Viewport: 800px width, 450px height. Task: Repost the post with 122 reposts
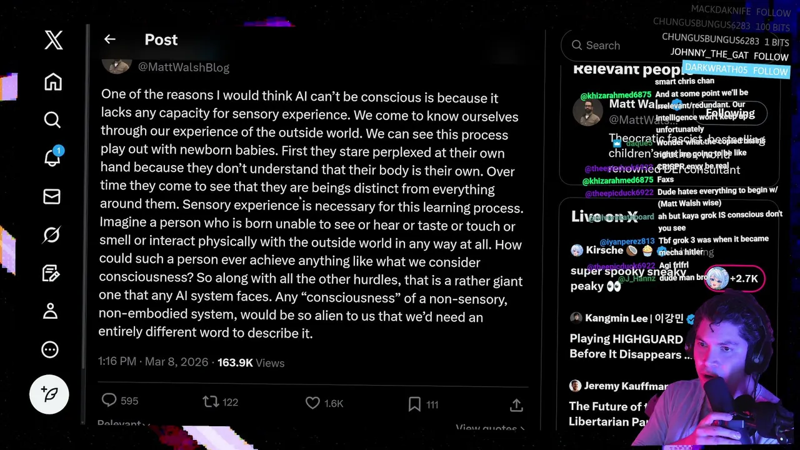[x=221, y=402]
